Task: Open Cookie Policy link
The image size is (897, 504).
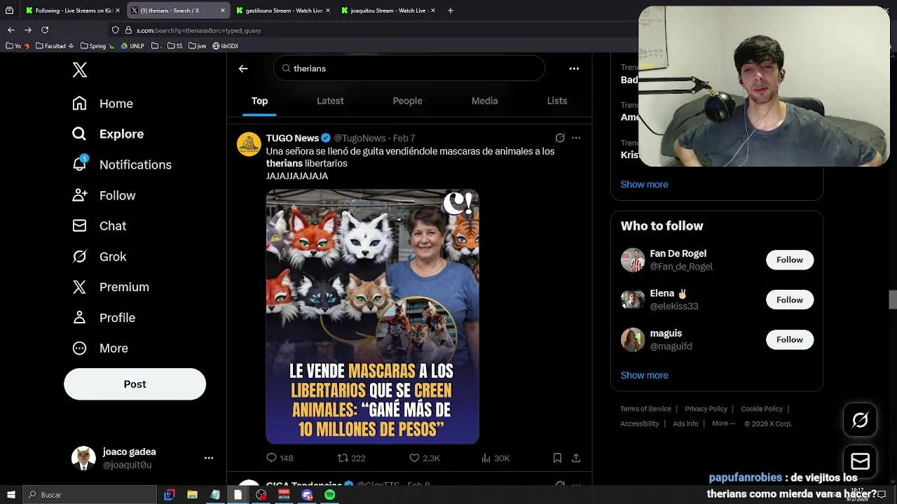Action: coord(762,409)
